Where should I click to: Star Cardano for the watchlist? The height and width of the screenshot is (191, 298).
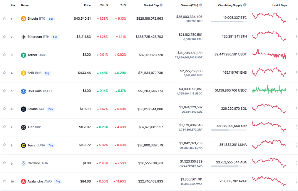click(4, 163)
